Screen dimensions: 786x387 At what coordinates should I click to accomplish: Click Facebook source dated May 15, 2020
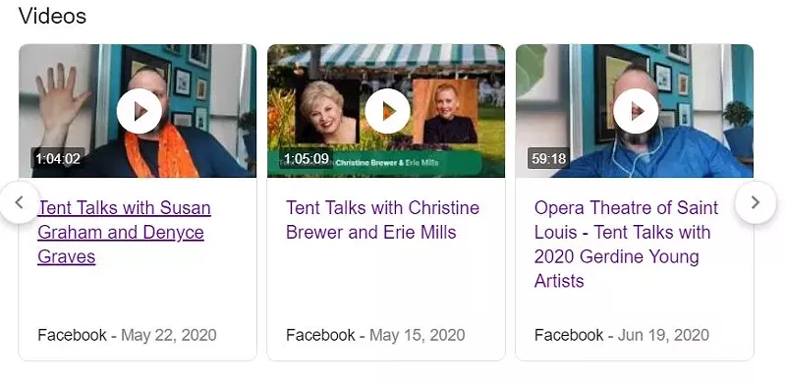pyautogui.click(x=320, y=335)
